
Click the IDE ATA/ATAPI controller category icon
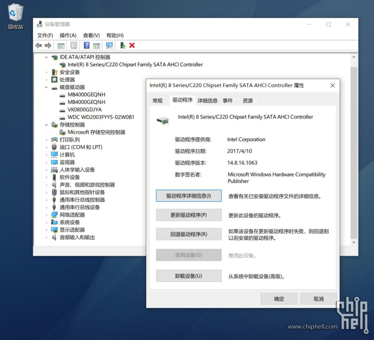[55, 57]
